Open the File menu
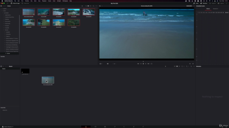 [x=15, y=1]
